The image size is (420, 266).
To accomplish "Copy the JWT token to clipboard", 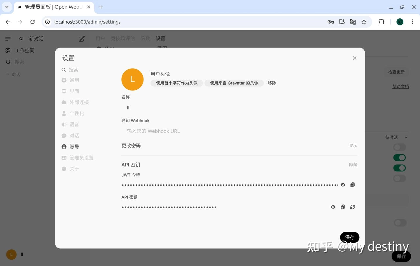I will click(x=352, y=185).
